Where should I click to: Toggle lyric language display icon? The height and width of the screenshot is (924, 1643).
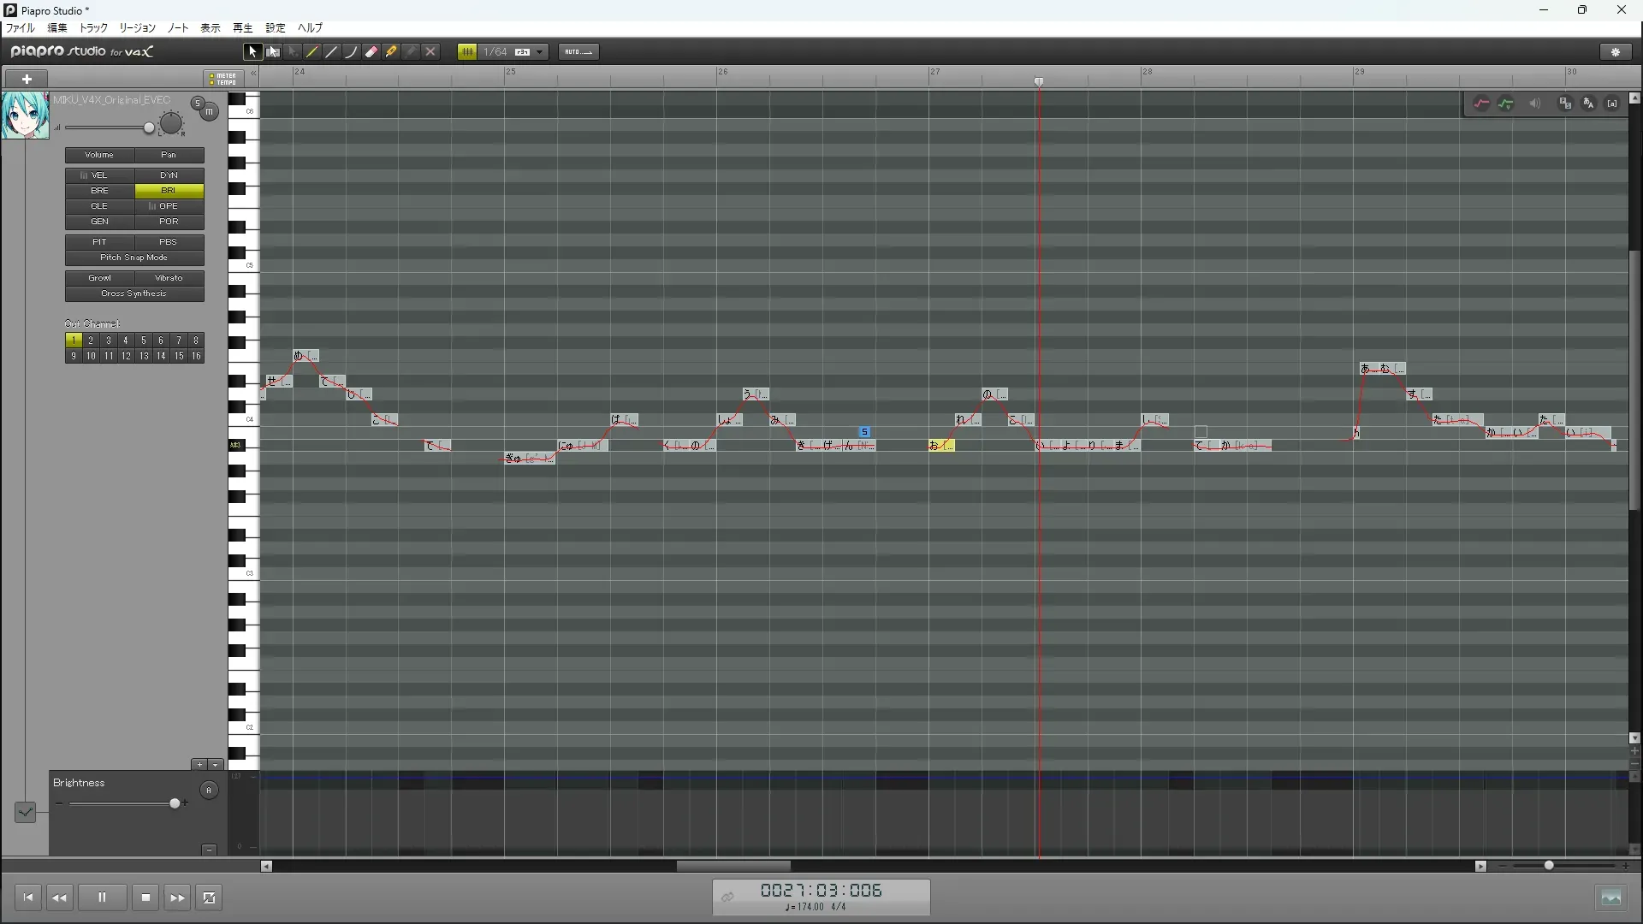pyautogui.click(x=1588, y=104)
